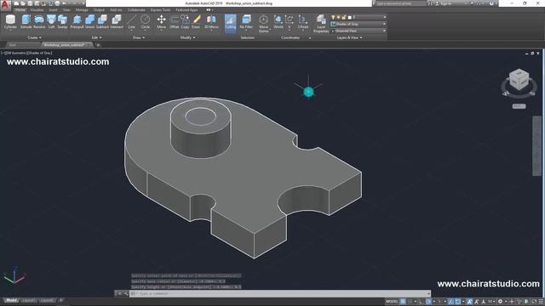Open Layer Properties manager
This screenshot has height=306, width=545.
321,24
